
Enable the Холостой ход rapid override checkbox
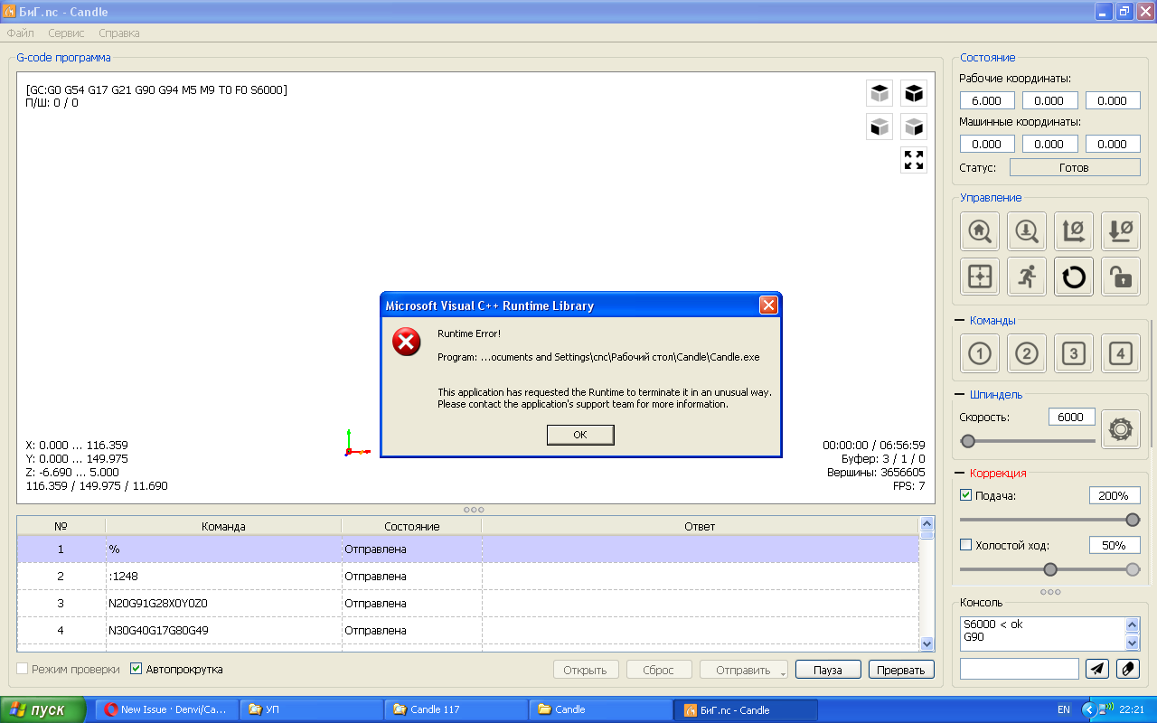click(x=965, y=545)
